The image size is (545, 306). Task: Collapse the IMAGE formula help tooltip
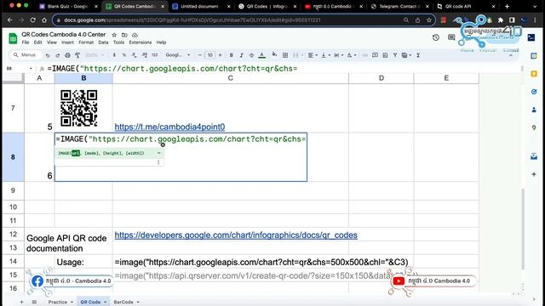(159, 153)
